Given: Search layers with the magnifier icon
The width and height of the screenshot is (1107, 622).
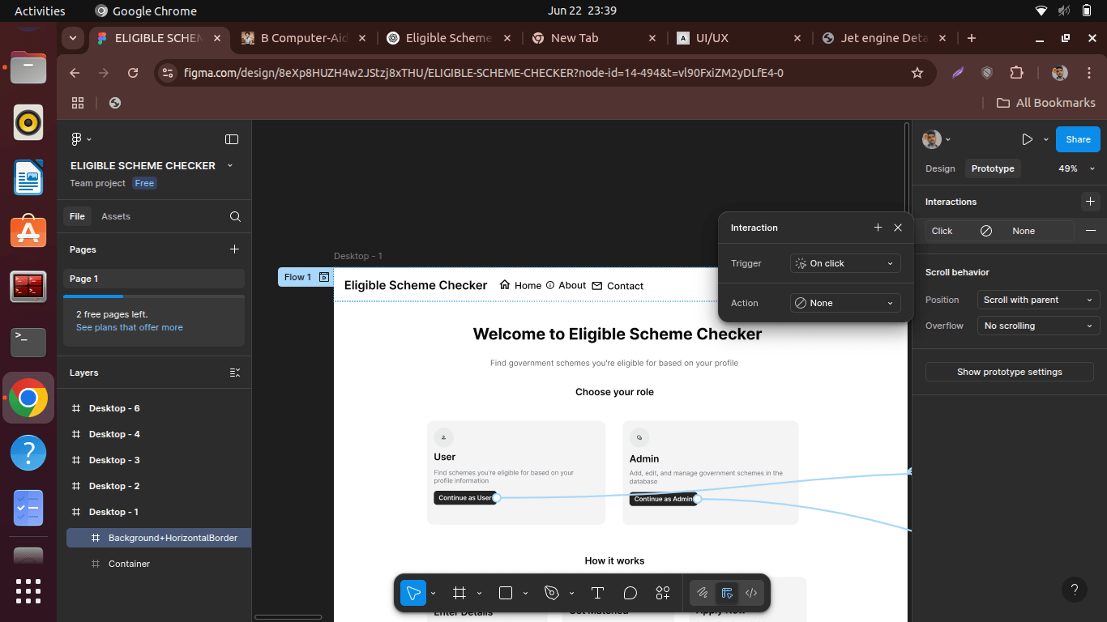Looking at the screenshot, I should tap(235, 216).
